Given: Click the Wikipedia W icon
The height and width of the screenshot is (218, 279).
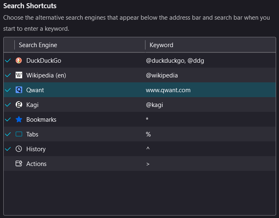Looking at the screenshot, I should tap(18, 75).
